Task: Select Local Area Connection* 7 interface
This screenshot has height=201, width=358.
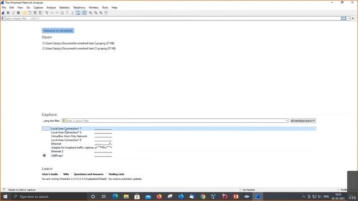Action: (179, 128)
